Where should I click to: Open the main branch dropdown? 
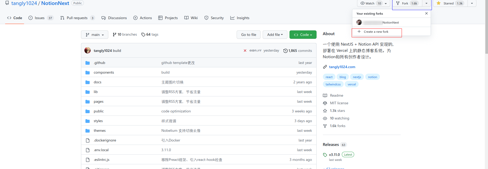(x=95, y=35)
